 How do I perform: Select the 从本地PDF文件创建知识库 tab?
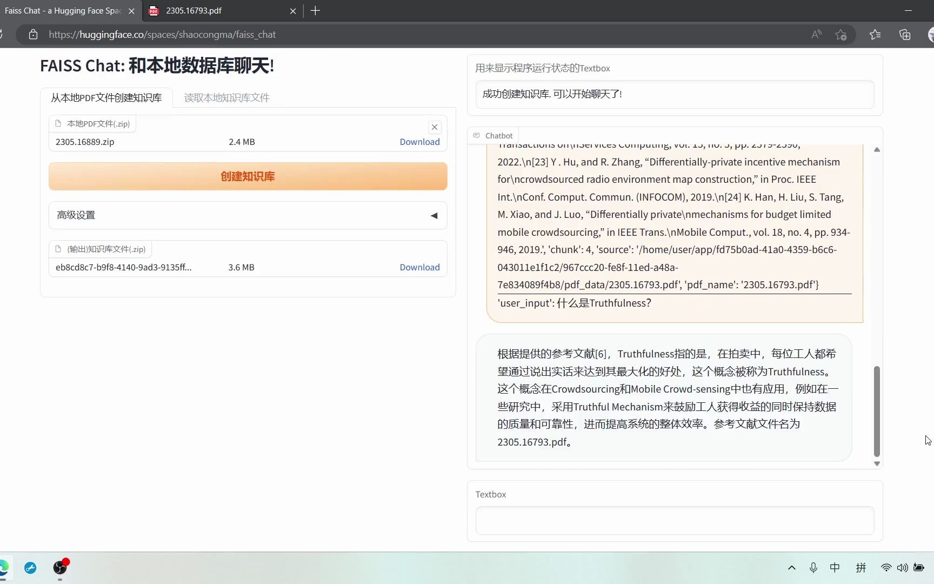106,98
